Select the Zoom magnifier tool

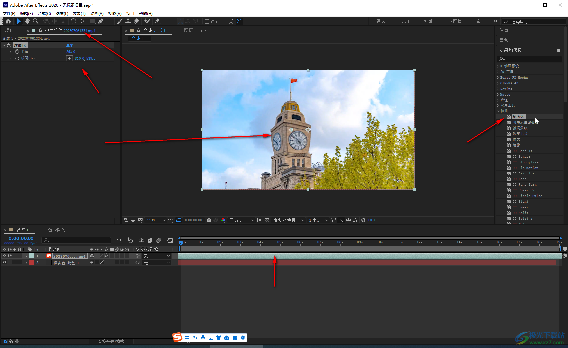(36, 21)
